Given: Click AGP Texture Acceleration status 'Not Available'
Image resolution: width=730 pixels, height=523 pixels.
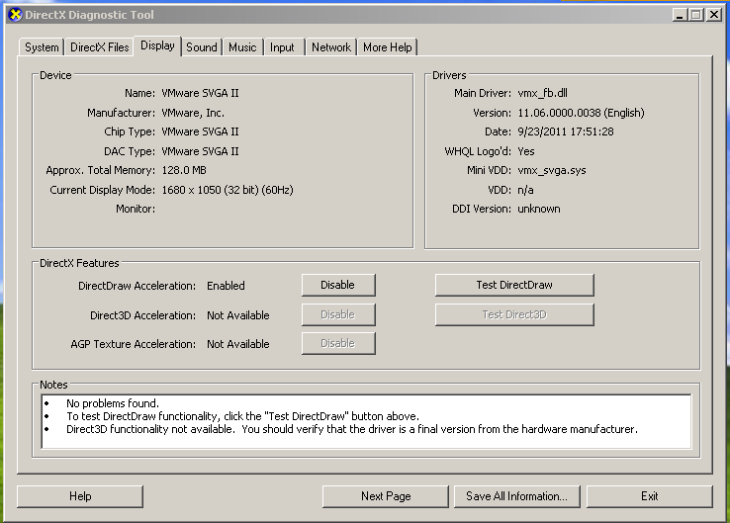Looking at the screenshot, I should pyautogui.click(x=238, y=344).
